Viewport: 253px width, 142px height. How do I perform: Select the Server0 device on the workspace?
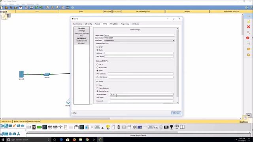tap(21, 75)
